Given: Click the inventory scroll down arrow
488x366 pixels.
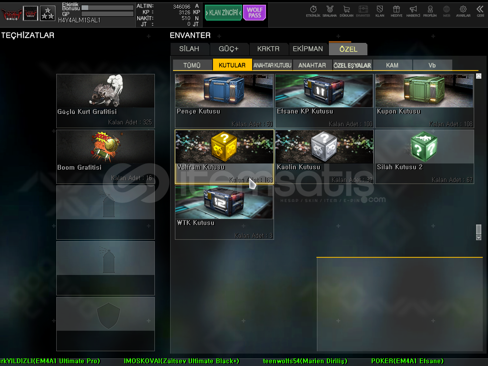Looking at the screenshot, I should click(x=478, y=238).
